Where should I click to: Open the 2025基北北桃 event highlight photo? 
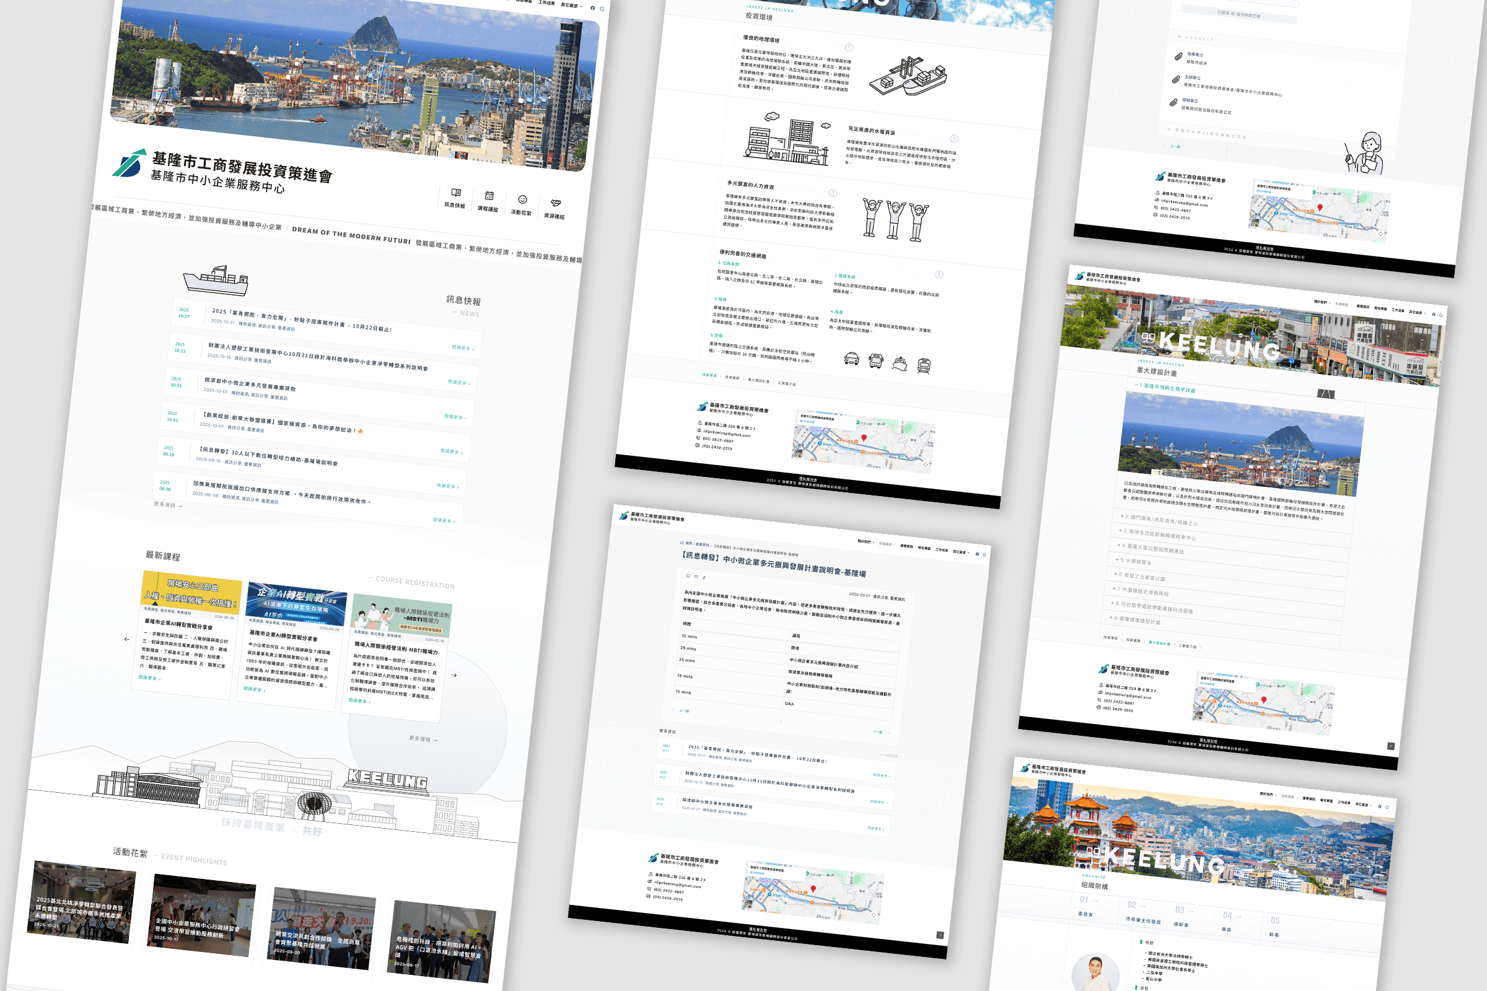click(x=81, y=902)
